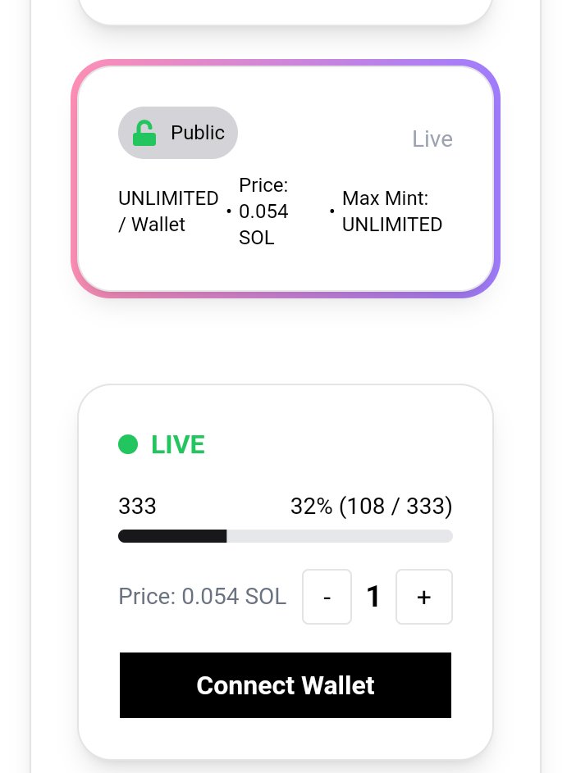The height and width of the screenshot is (773, 567).
Task: Click the gray Live status label
Action: point(432,139)
